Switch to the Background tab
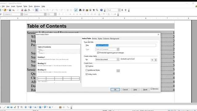Viewport: 197px width, 111px height. click(115, 39)
